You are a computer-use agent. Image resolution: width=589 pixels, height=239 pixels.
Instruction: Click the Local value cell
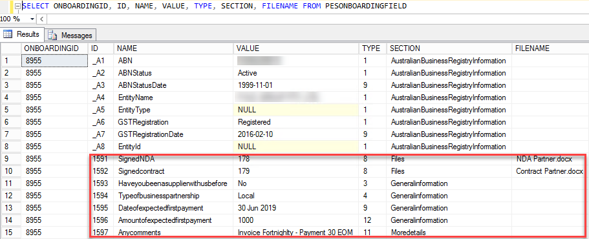tap(296, 196)
